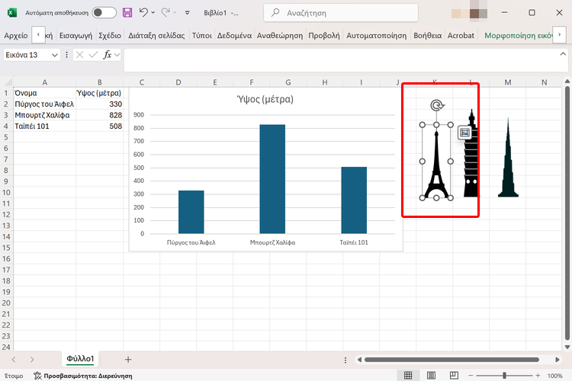Click Προσβασιμότητα: Διερεύνηση in status bar

point(83,376)
